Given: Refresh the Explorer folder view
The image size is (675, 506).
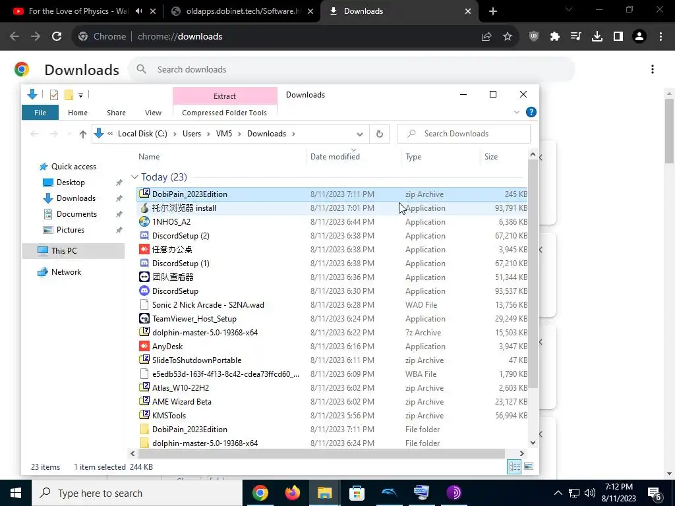Looking at the screenshot, I should [379, 134].
